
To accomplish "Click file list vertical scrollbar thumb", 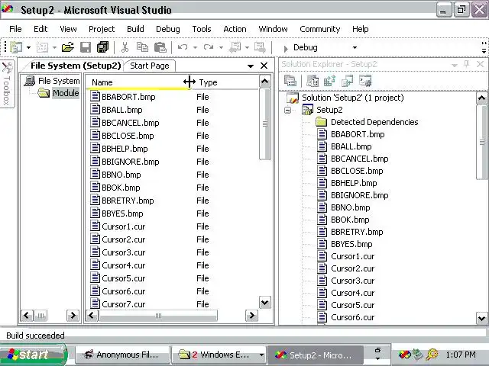I will pyautogui.click(x=265, y=124).
